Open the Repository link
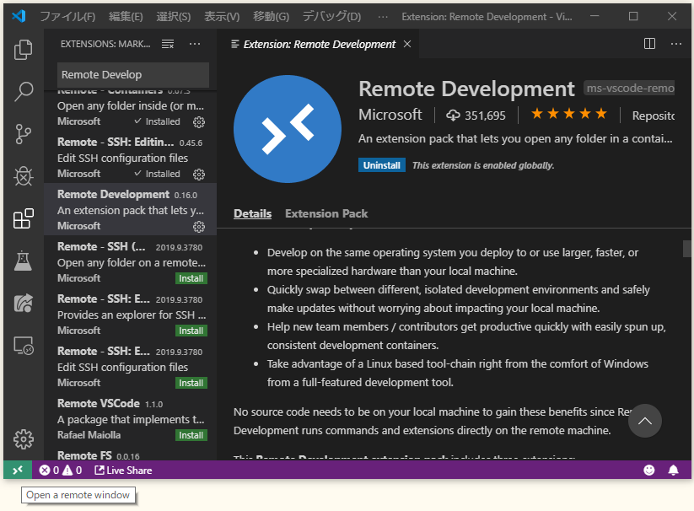 pyautogui.click(x=653, y=116)
